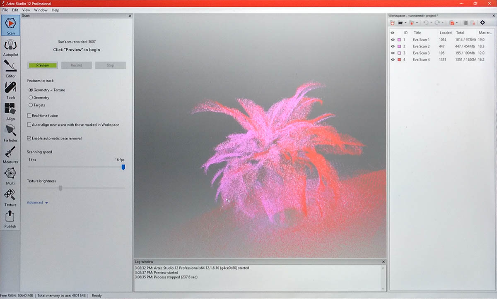
Task: Close the Scan panel
Action: click(x=130, y=16)
